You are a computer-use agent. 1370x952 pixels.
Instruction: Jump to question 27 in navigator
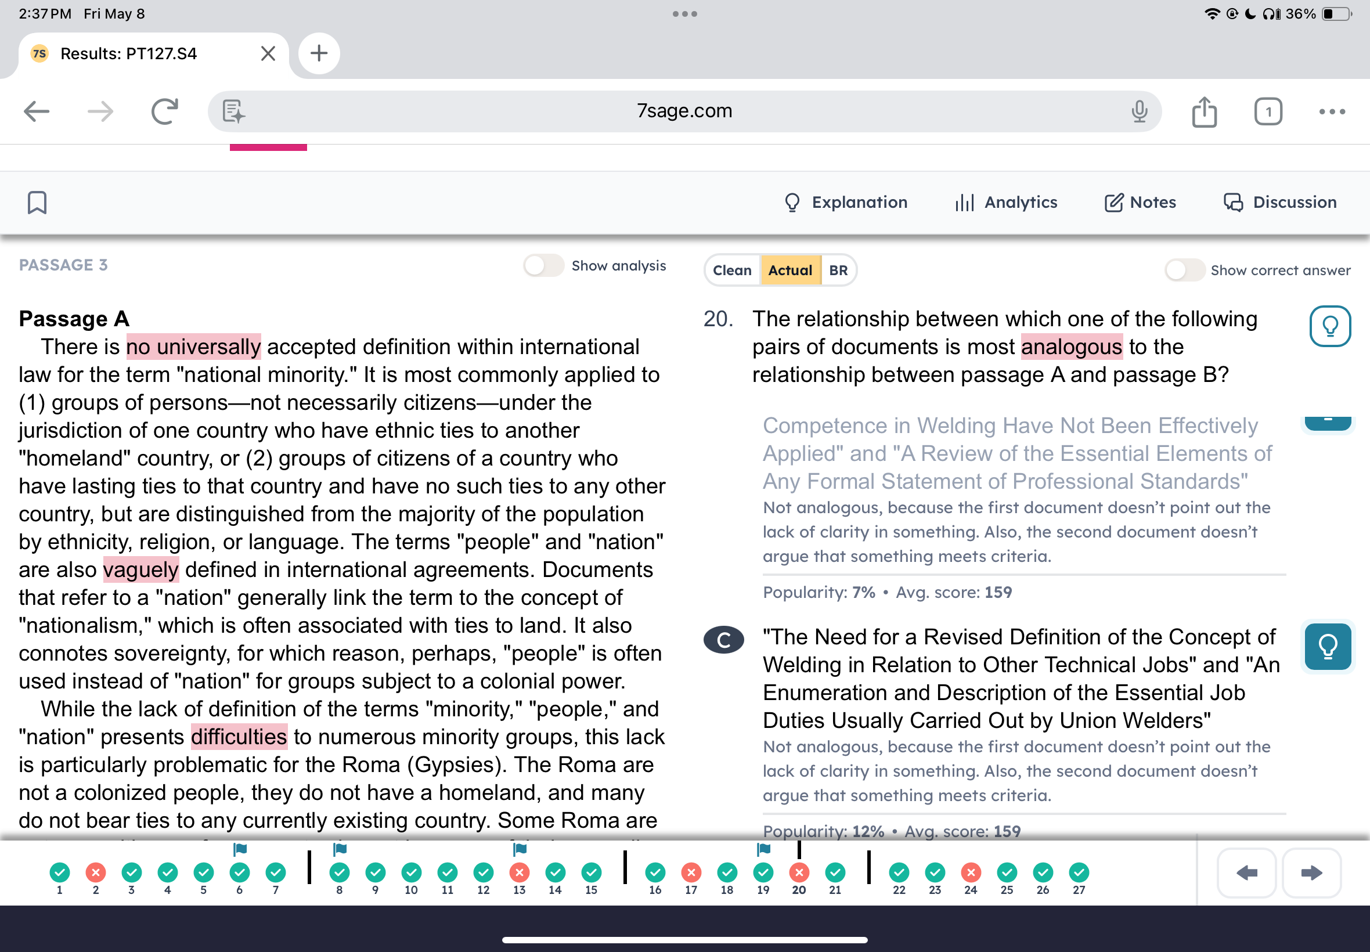(1079, 872)
